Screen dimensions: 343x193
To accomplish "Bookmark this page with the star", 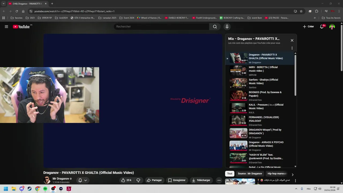I will (x=301, y=11).
